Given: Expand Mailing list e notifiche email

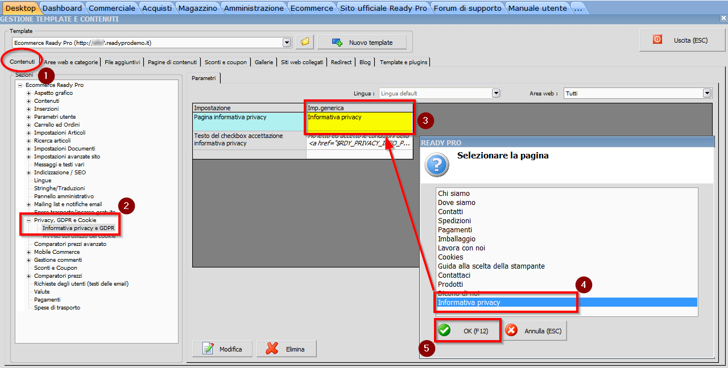Looking at the screenshot, I should pos(28,204).
